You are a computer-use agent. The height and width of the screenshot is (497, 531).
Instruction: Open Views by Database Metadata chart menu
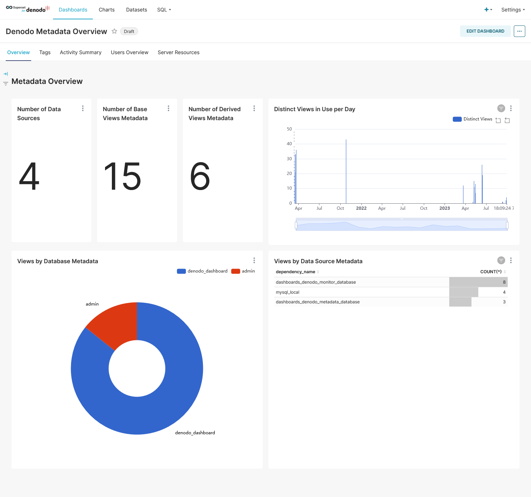[254, 260]
